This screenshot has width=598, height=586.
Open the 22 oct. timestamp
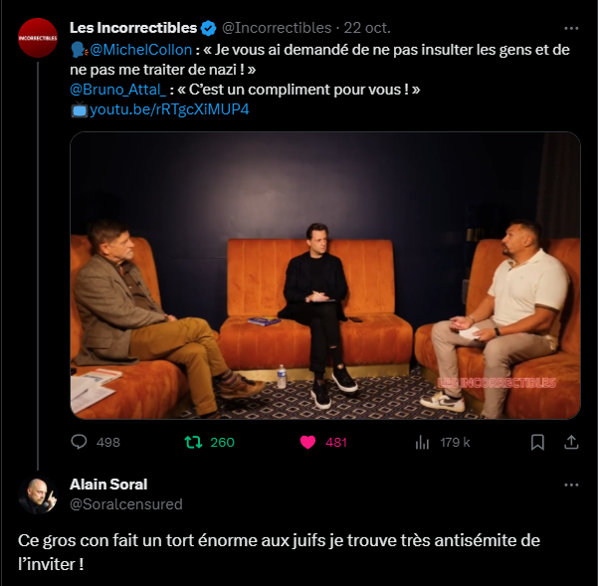click(x=367, y=28)
